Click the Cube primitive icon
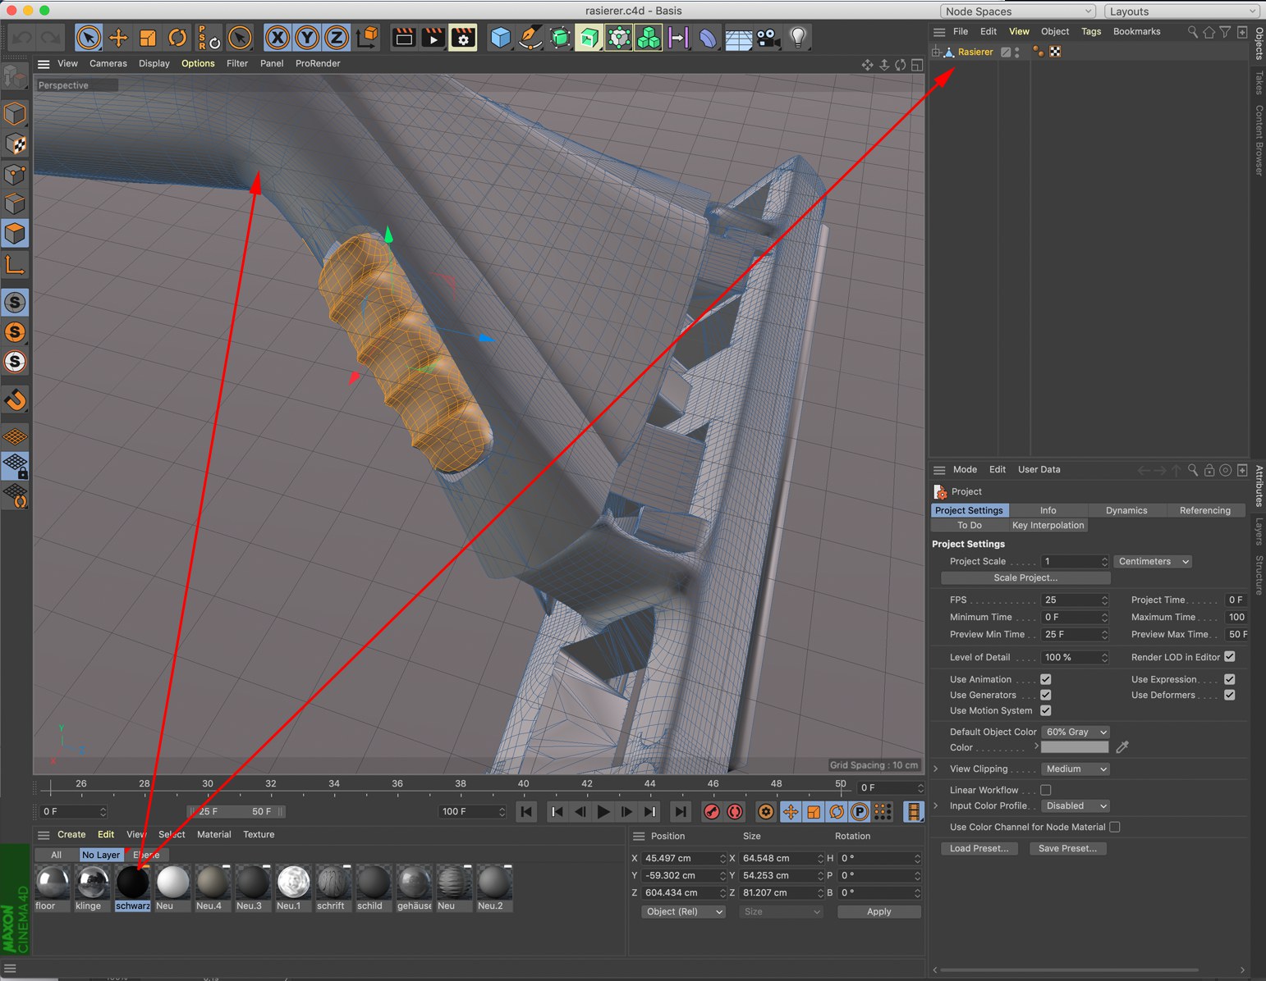The height and width of the screenshot is (981, 1266). point(500,38)
